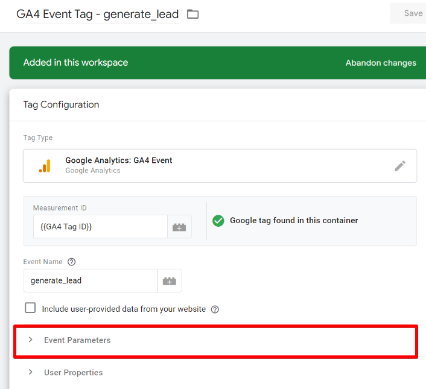Image resolution: width=426 pixels, height=389 pixels.
Task: Open variable picker beside Event Name field
Action: click(x=170, y=281)
